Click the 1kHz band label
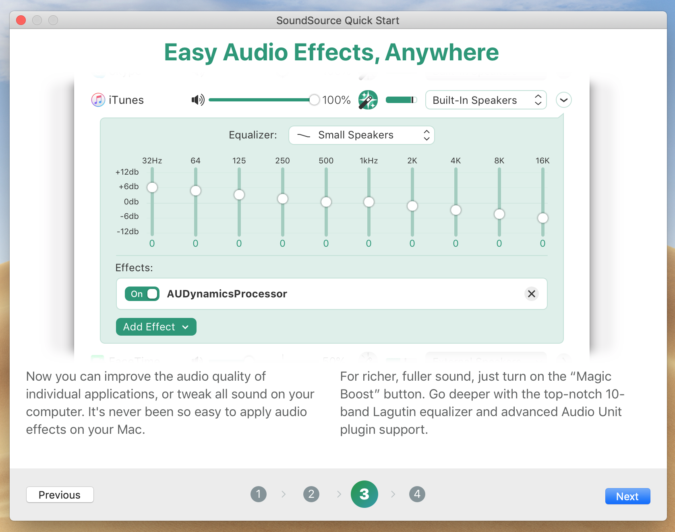This screenshot has width=675, height=532. point(369,161)
